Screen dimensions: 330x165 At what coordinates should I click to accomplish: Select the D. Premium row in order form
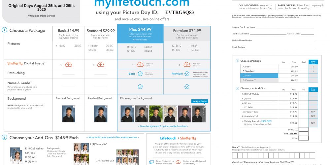pos(279,80)
